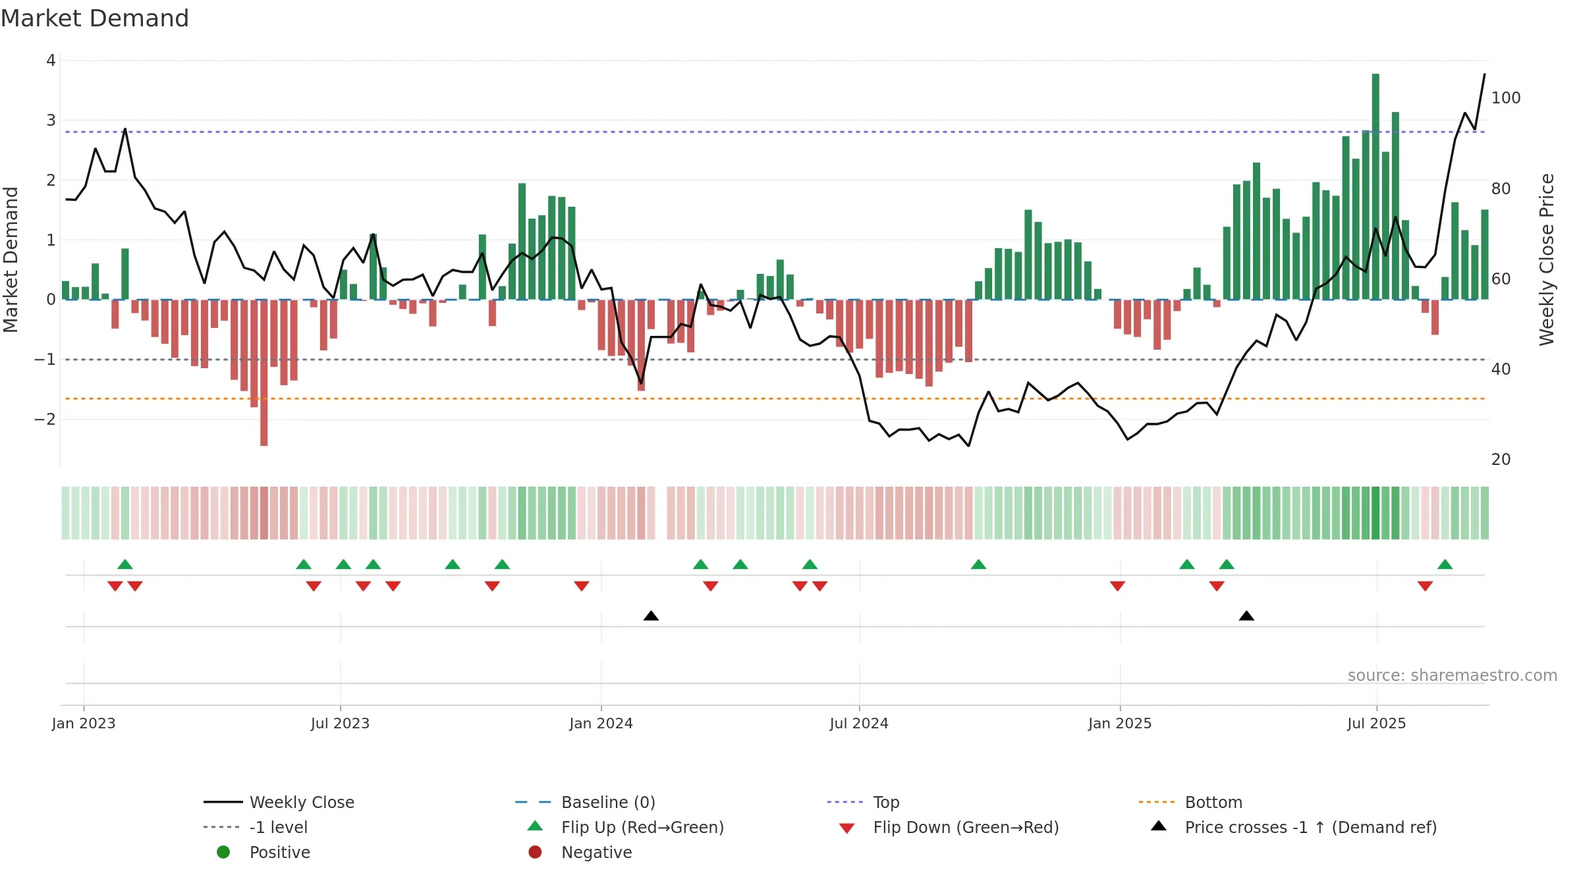Select the black price-cross marker after Jan 2024
Image resolution: width=1581 pixels, height=889 pixels.
[x=651, y=616]
